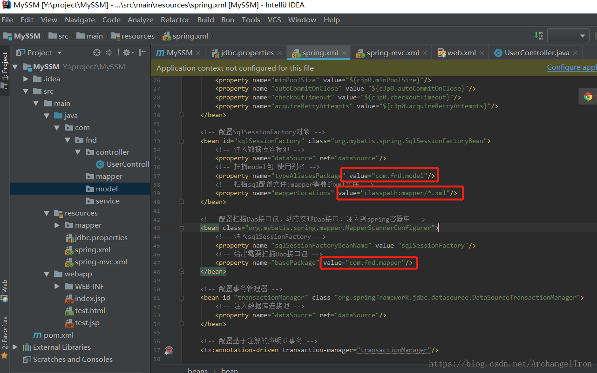The image size is (597, 373).
Task: Collapse the controller package
Action: coord(78,152)
